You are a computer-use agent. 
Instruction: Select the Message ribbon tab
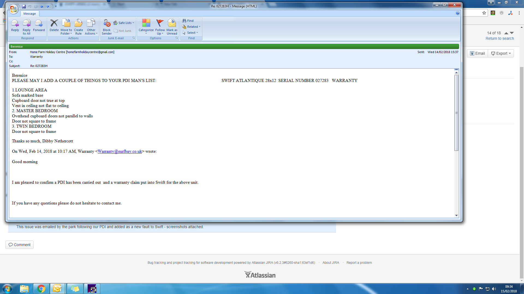29,14
